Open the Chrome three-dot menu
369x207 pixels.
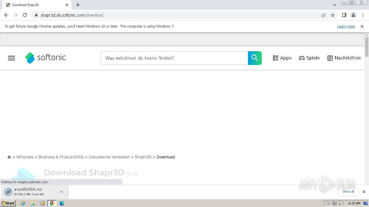(363, 15)
